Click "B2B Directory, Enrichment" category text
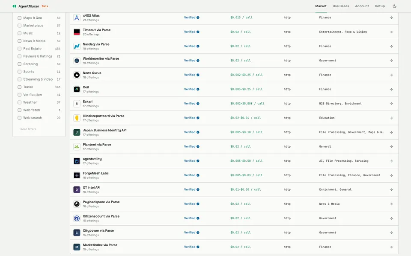 click(x=340, y=103)
